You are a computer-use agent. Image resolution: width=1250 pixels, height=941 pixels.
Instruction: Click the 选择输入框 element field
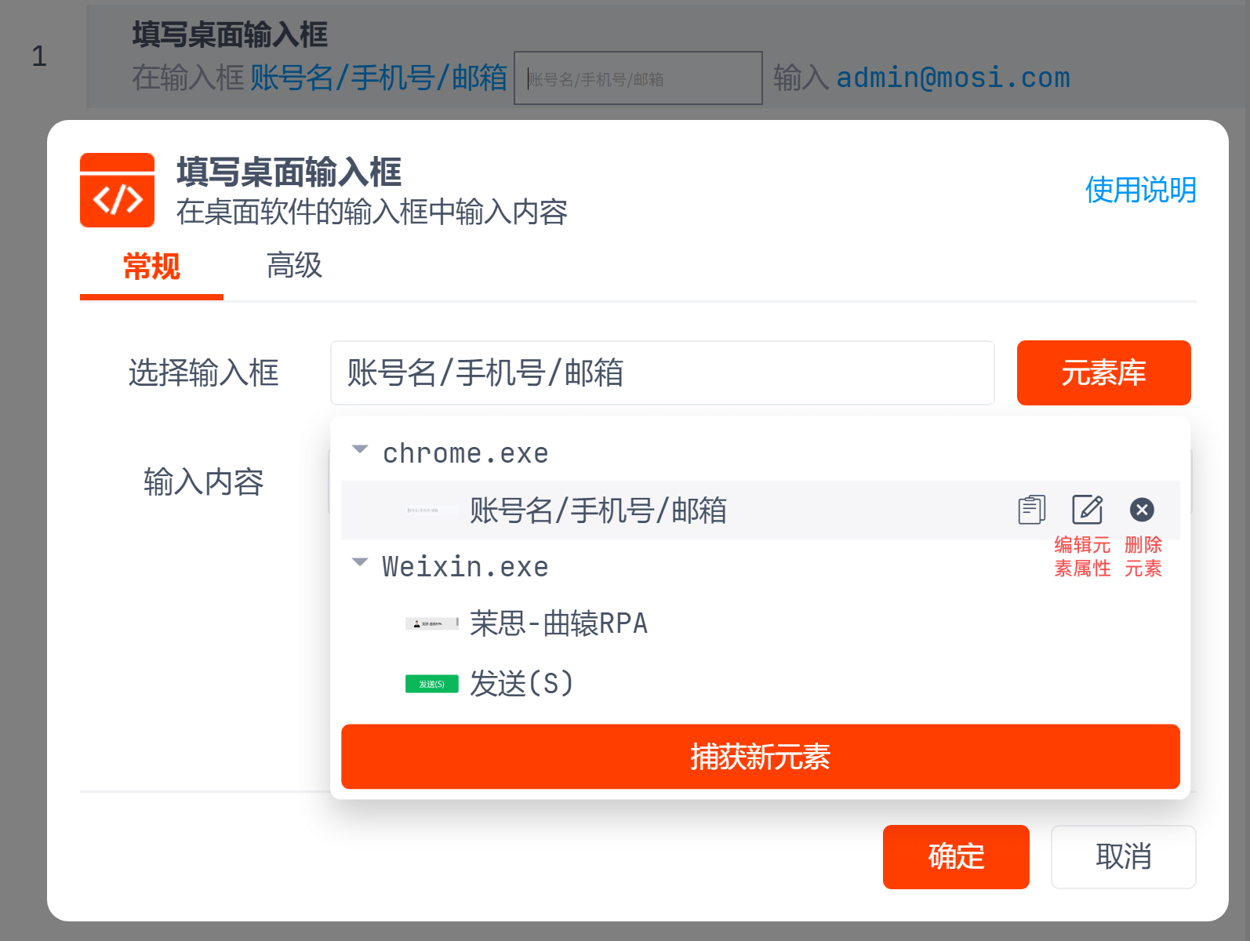pyautogui.click(x=662, y=373)
